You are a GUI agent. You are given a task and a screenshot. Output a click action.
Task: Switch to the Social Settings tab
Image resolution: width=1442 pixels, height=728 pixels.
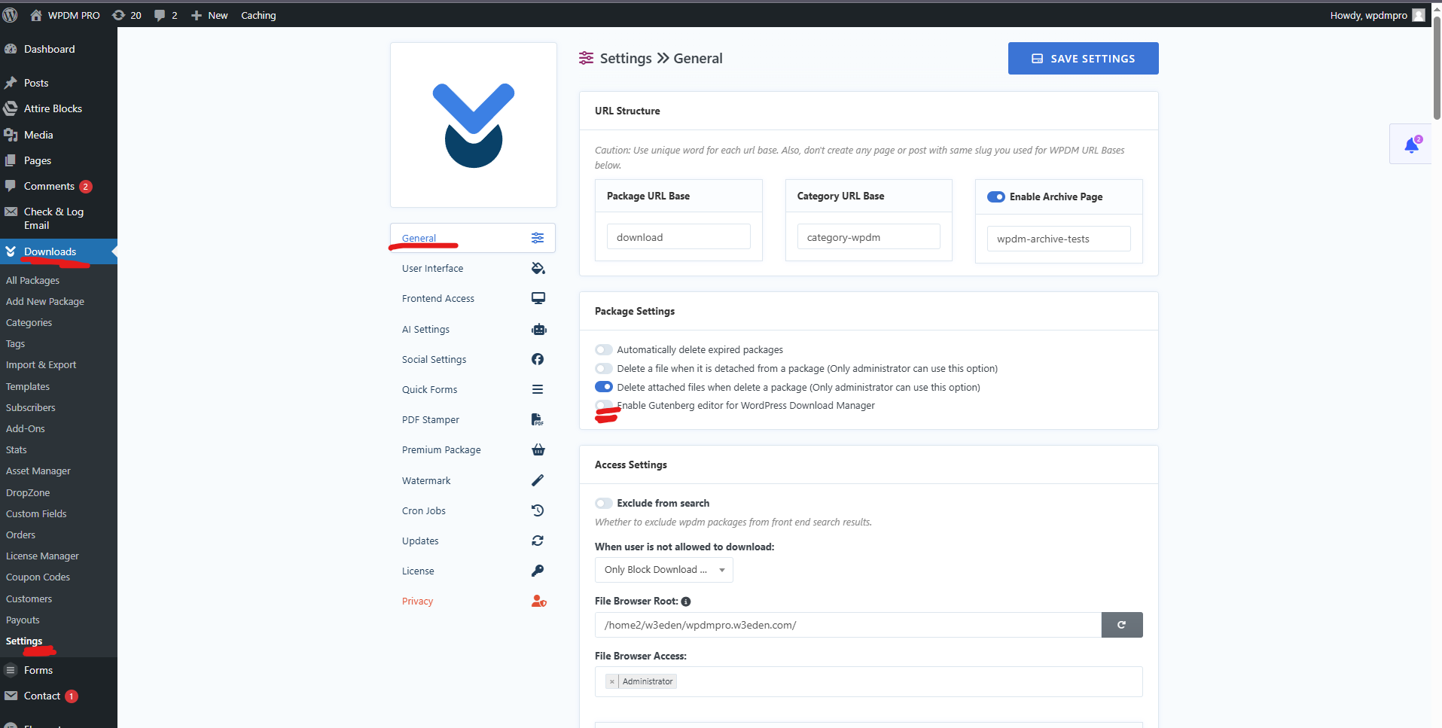pos(473,359)
